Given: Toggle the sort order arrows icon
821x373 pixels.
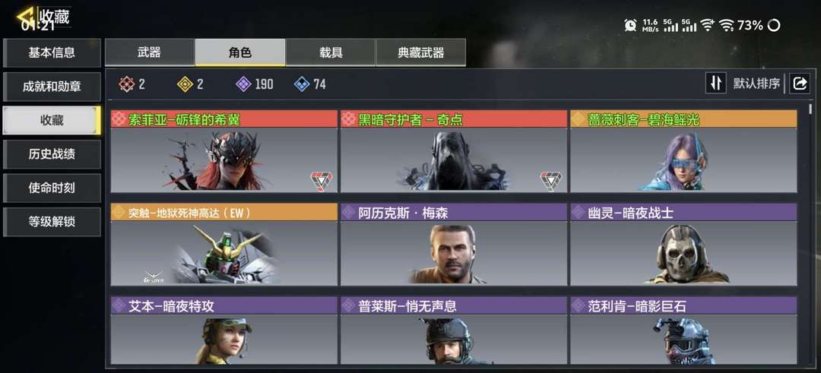Looking at the screenshot, I should tap(716, 83).
